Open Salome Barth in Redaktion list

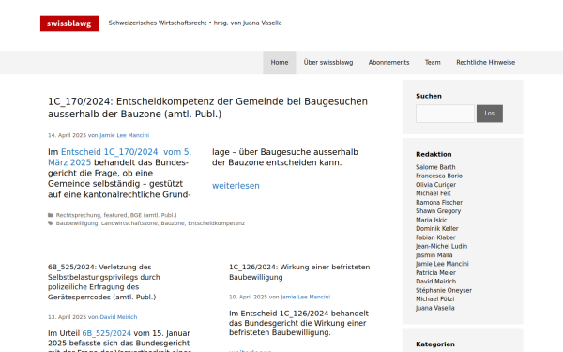point(435,167)
